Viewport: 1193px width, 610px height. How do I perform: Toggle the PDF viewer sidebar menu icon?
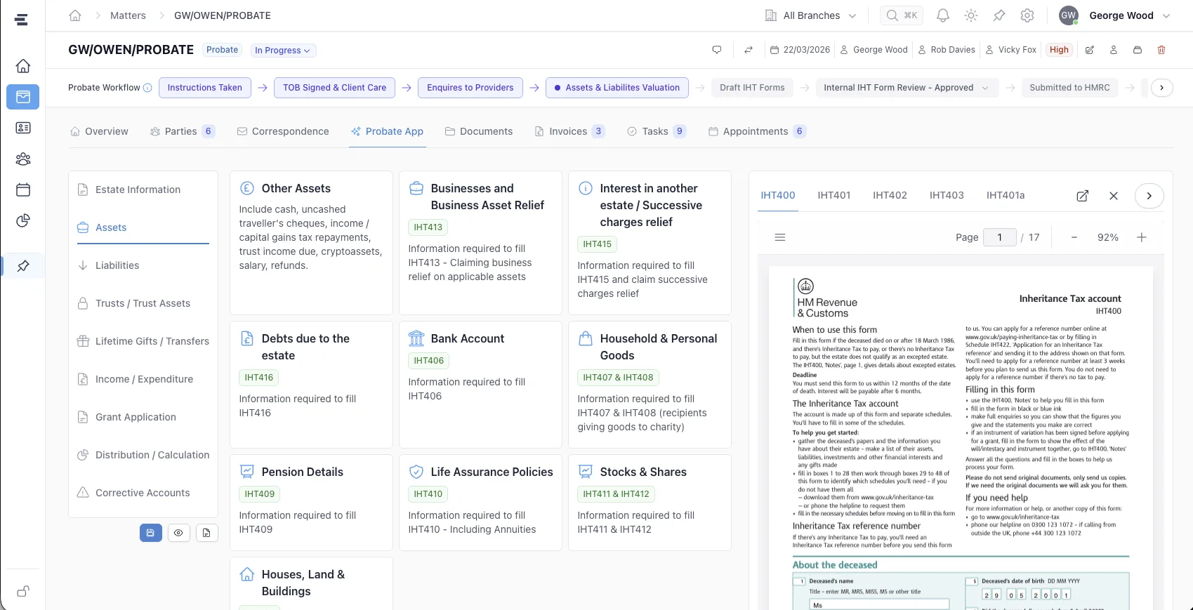pos(780,237)
